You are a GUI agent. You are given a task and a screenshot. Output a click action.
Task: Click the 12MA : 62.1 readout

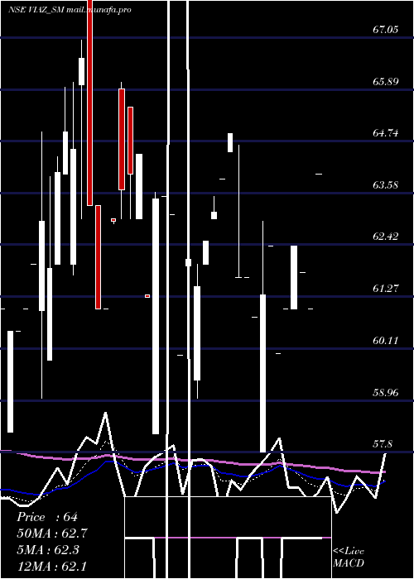(x=52, y=566)
